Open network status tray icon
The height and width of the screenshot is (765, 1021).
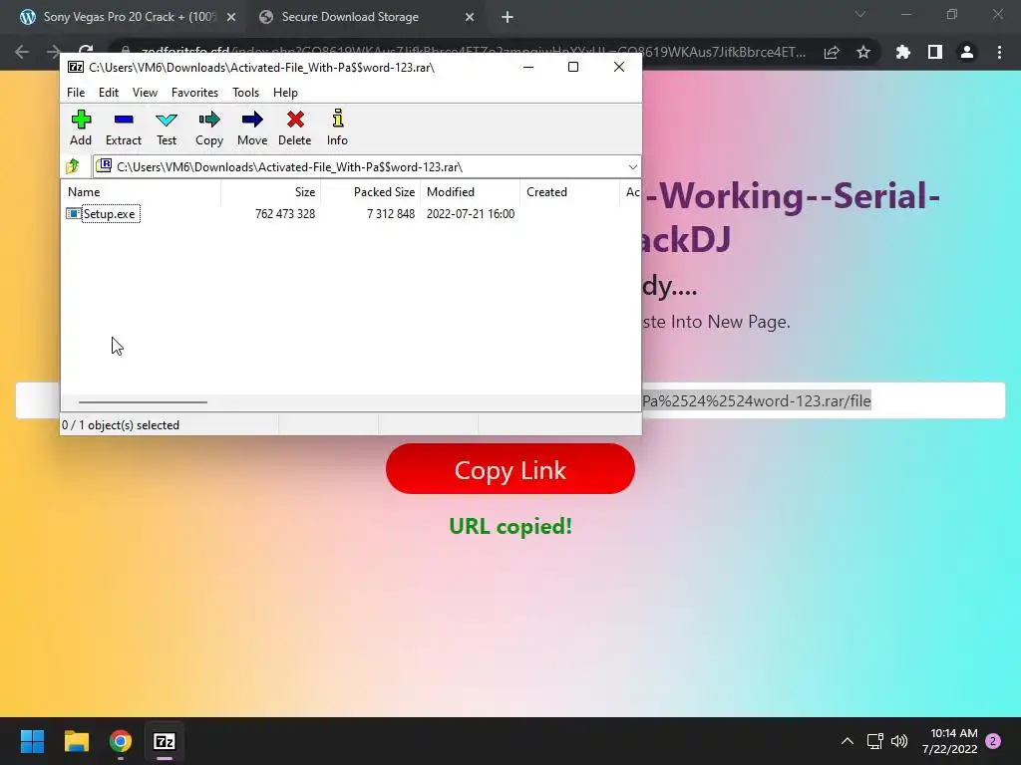874,741
